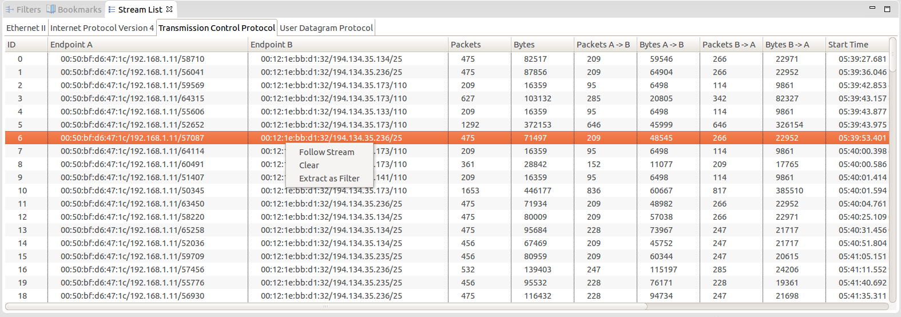This screenshot has width=901, height=317.
Task: Select stream row with ID 10
Action: coord(132,191)
